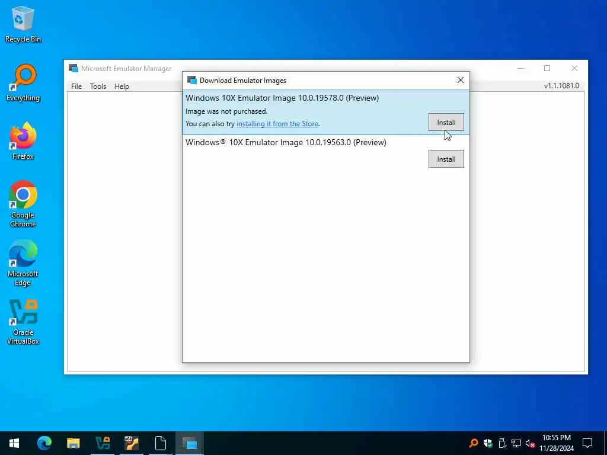607x455 pixels.
Task: Open the taskbar clock and date
Action: 556,443
